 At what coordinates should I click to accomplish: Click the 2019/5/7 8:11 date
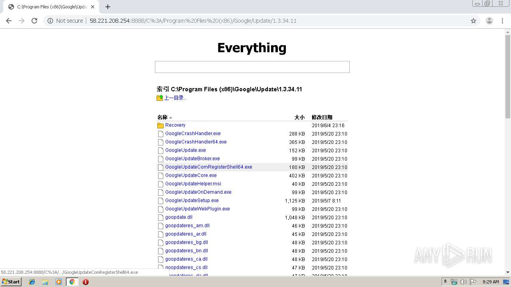tap(326, 201)
